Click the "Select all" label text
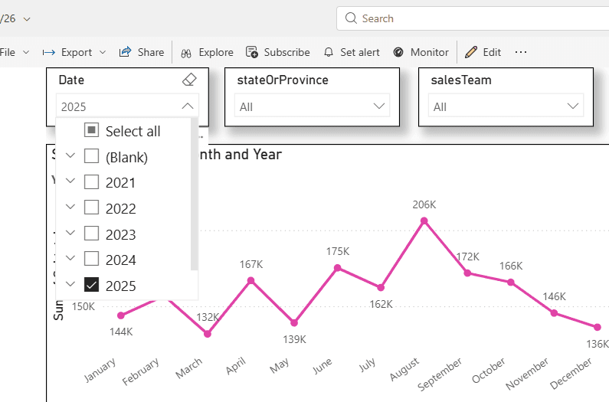Screen dimensions: 609x402 click(x=133, y=131)
